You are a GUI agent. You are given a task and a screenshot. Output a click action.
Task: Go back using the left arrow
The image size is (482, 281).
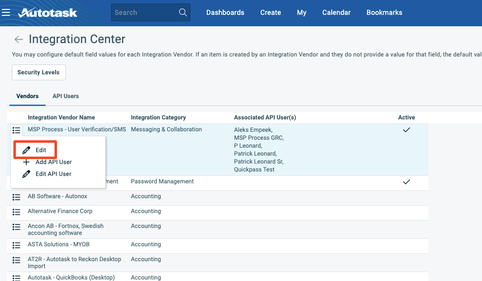pos(19,39)
